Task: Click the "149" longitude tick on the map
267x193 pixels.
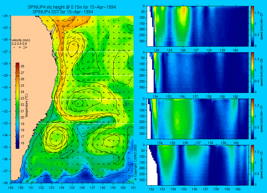Action: (x=11, y=188)
